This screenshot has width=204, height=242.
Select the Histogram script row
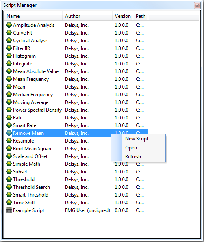(x=76, y=56)
